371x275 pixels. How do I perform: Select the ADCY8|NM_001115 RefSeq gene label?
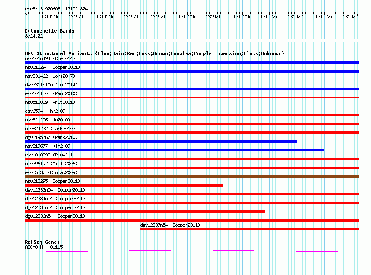[44, 247]
